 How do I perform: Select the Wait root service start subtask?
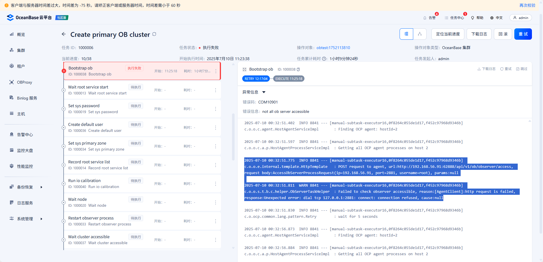[x=142, y=90]
